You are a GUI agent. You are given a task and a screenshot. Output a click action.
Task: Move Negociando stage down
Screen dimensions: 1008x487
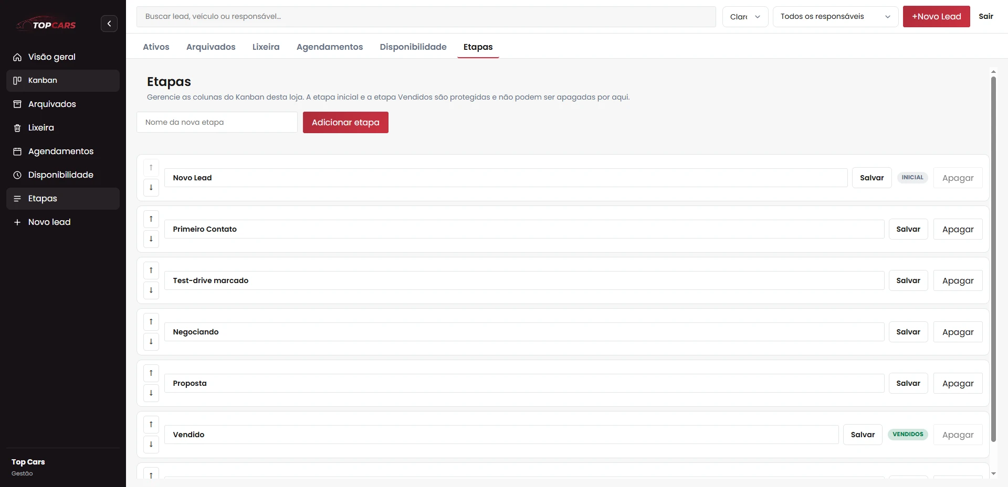click(x=151, y=342)
